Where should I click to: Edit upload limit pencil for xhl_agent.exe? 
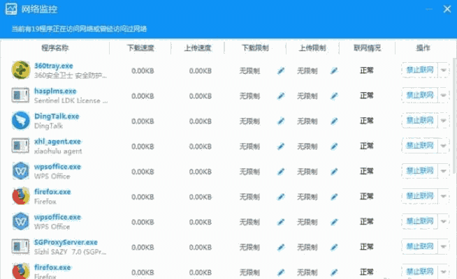tap(334, 146)
